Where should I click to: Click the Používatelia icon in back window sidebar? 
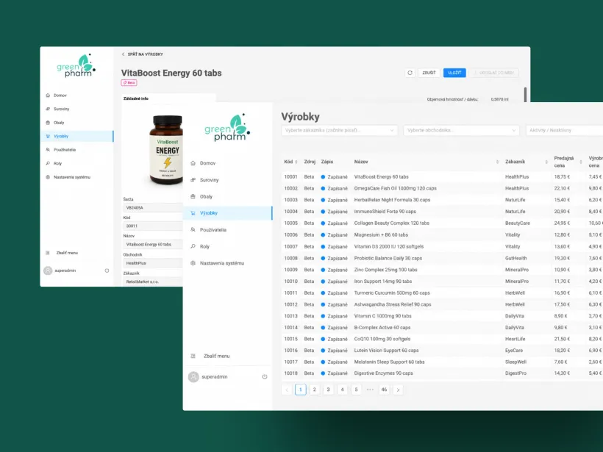48,149
